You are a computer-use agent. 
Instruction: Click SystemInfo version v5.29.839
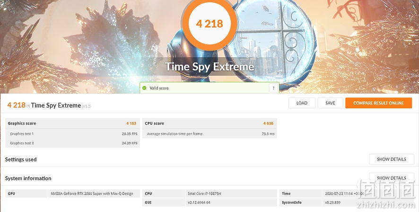(332, 203)
